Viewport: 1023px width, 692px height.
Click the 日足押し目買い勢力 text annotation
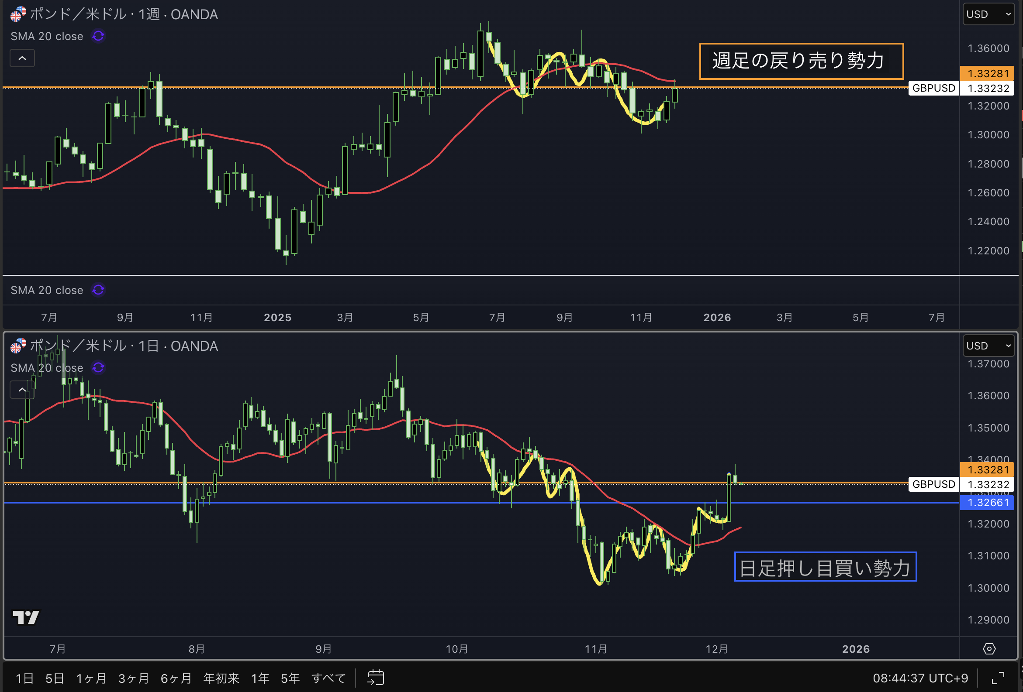[x=825, y=567]
